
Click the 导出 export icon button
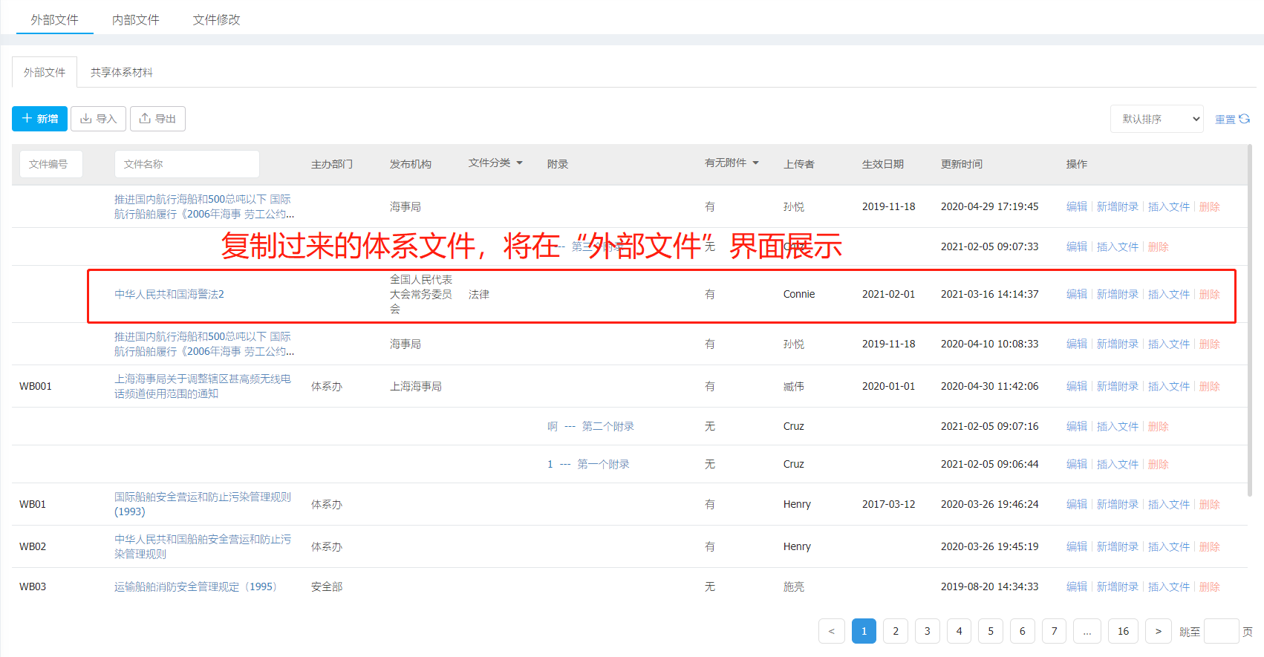point(157,119)
